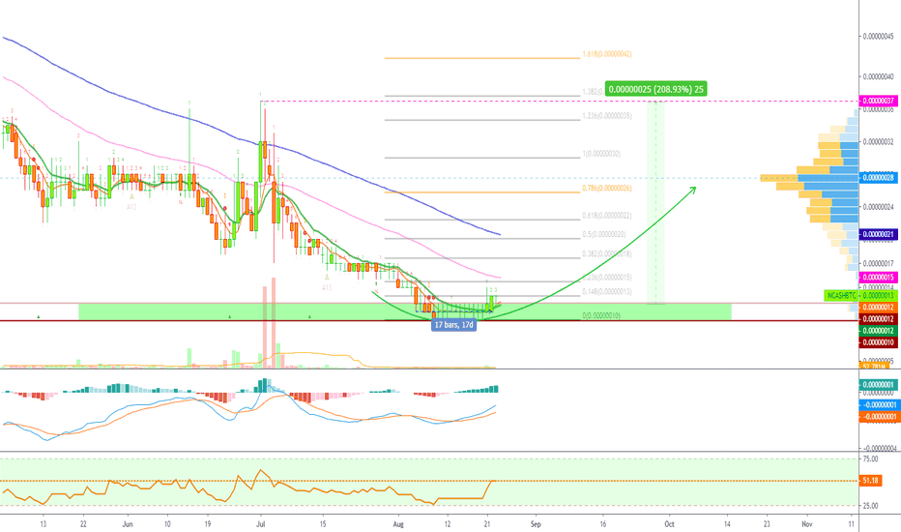Viewport: 901px width, 532px height.
Task: Click the 0.00000017 price axis label
Action: (878, 263)
